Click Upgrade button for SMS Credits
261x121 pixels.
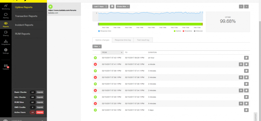[x=40, y=107]
